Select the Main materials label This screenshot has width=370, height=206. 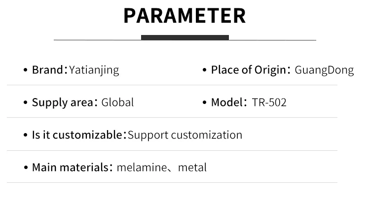(x=70, y=168)
